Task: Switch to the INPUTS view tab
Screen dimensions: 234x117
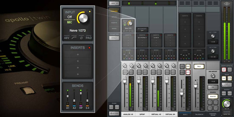Action: (x=114, y=17)
